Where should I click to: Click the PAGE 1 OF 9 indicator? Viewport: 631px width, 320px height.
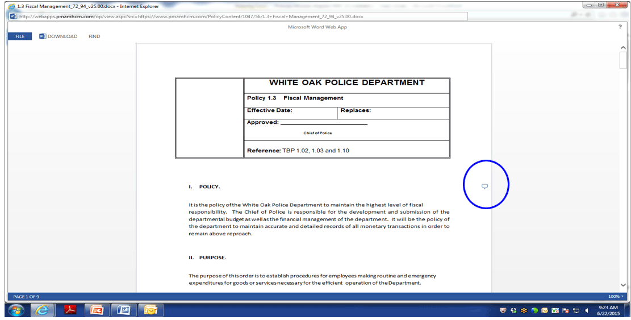click(x=26, y=297)
